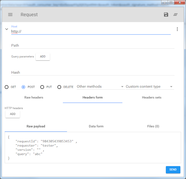Open the three-dot more options menu
This screenshot has height=179, width=186.
tap(177, 29)
